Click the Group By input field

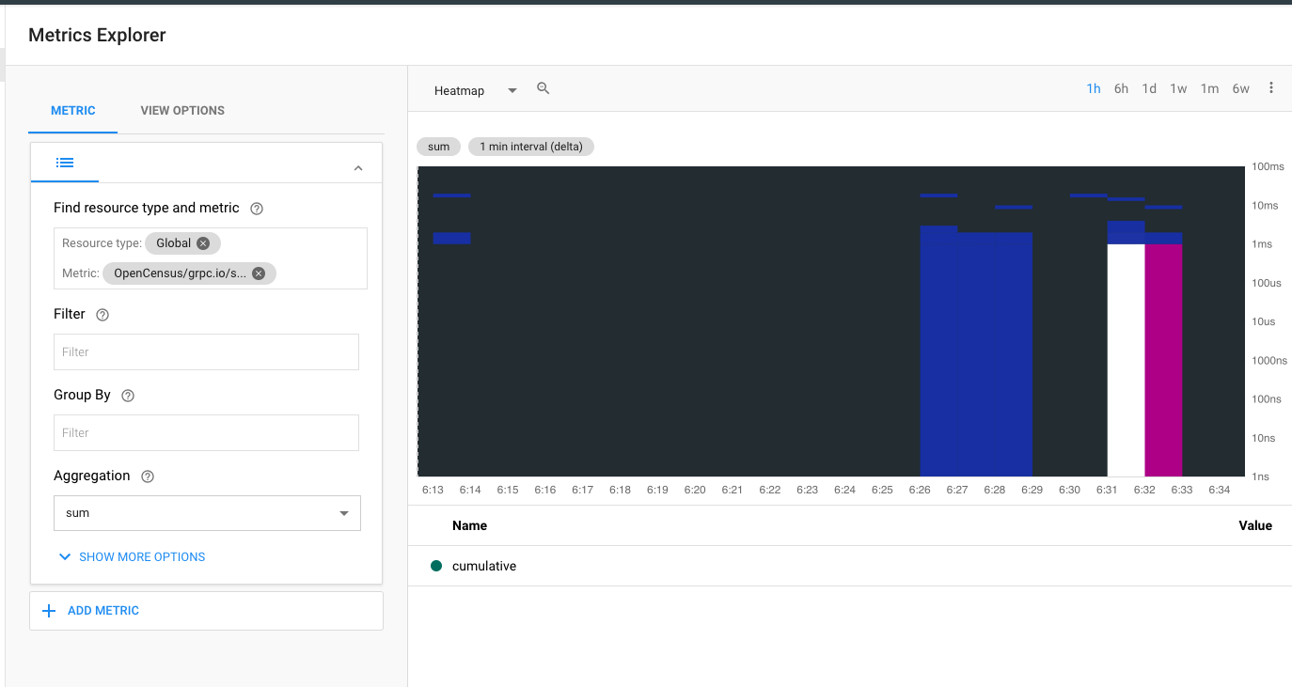[x=206, y=433]
